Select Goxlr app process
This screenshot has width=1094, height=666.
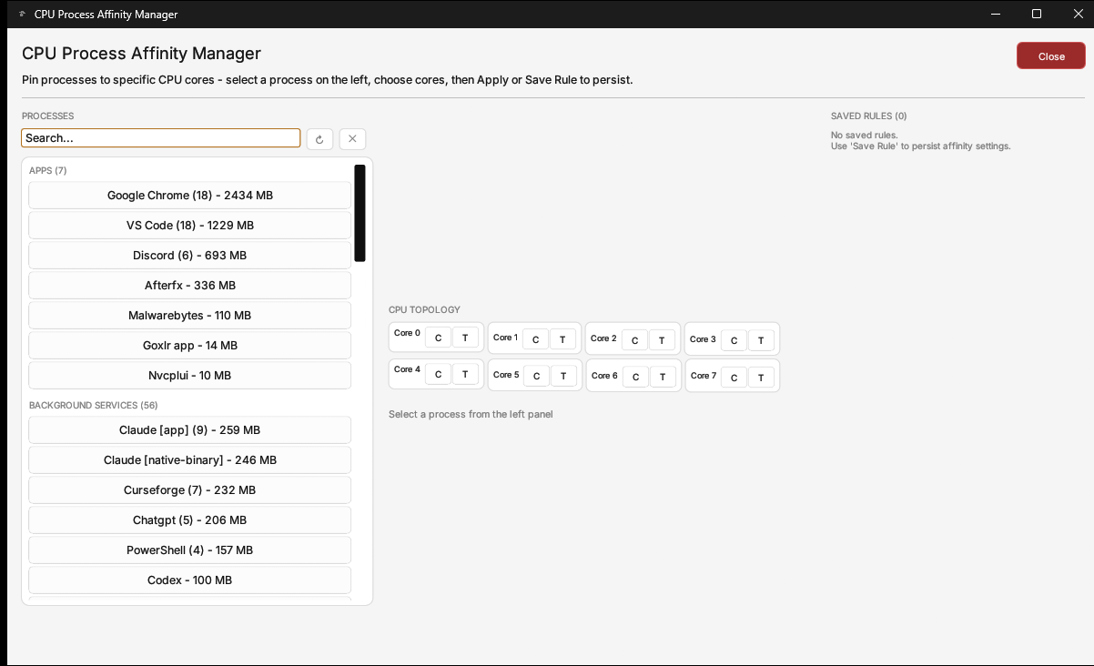point(189,345)
